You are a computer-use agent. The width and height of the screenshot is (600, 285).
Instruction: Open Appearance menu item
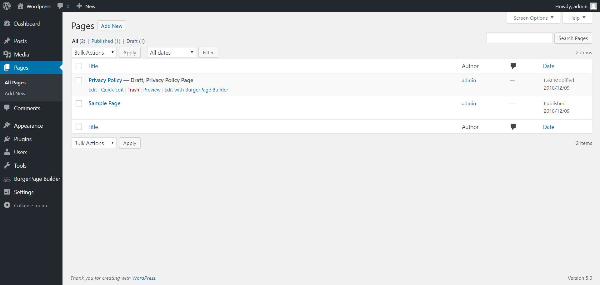pyautogui.click(x=28, y=125)
